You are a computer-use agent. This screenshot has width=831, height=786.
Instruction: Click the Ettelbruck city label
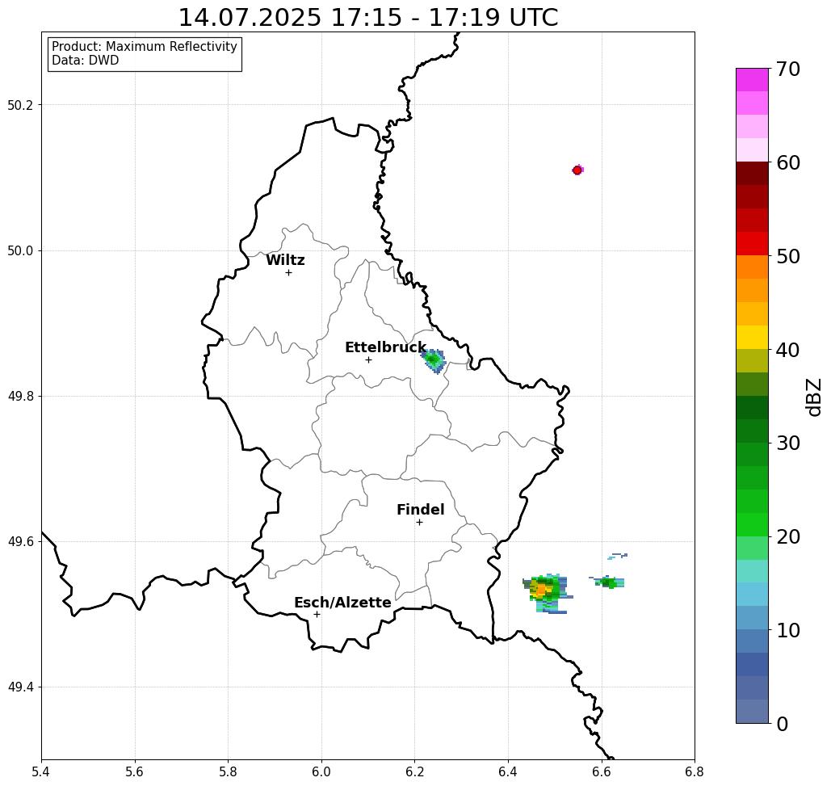(x=386, y=347)
